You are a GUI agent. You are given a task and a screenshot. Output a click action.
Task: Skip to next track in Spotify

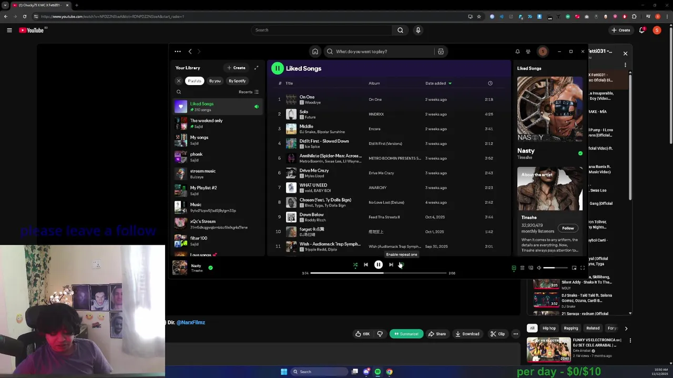391,265
